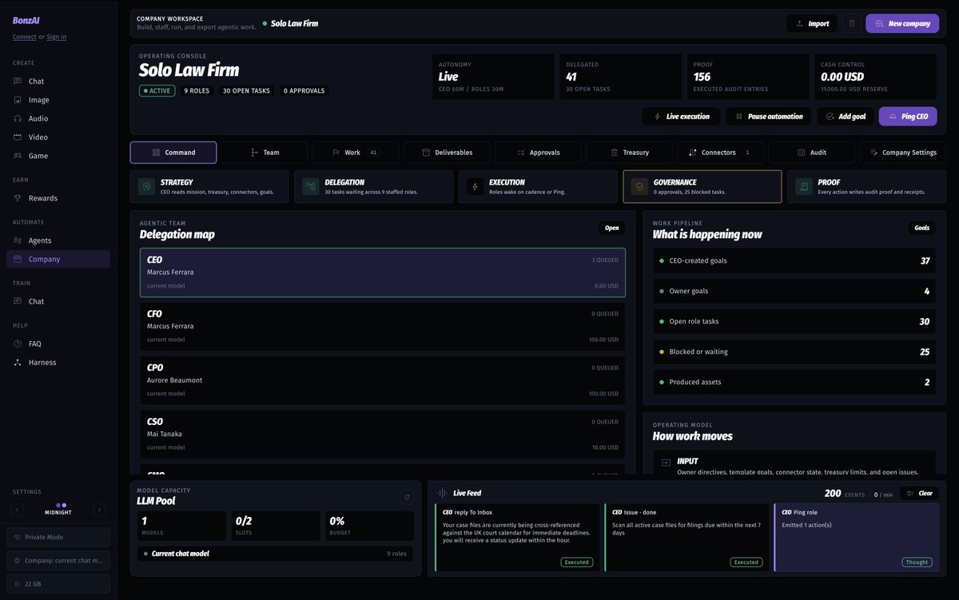Open the Game creation page
Viewport: 959px width, 600px height.
tap(58, 156)
